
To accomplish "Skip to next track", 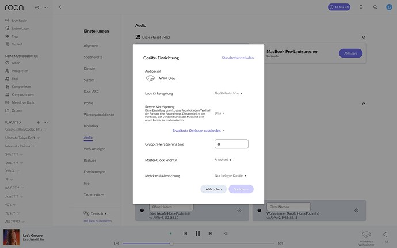I will coord(210,234).
